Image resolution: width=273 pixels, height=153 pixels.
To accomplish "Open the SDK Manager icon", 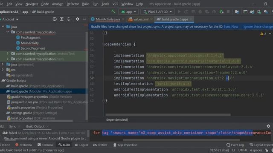I will coord(266,11).
